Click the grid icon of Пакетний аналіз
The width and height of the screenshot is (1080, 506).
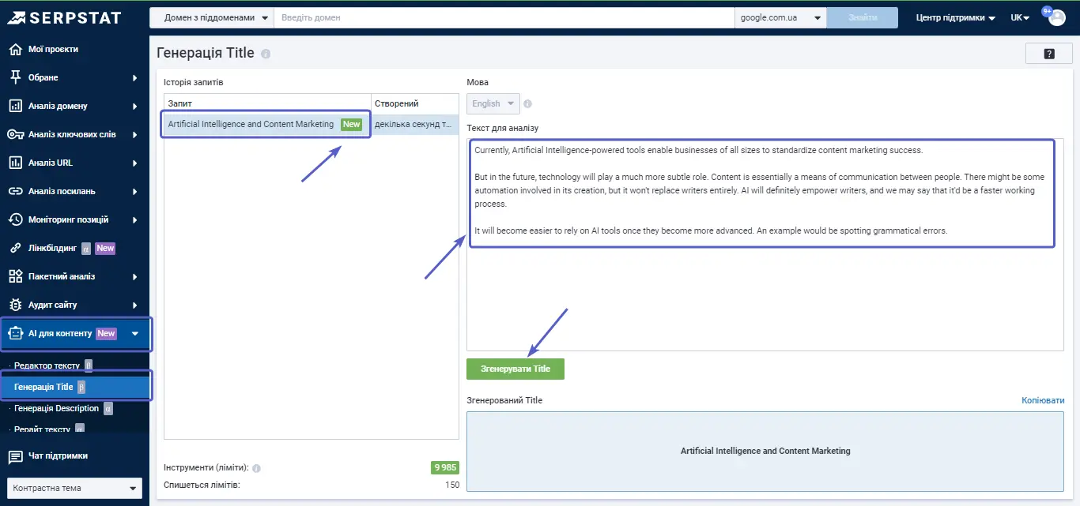coord(14,276)
